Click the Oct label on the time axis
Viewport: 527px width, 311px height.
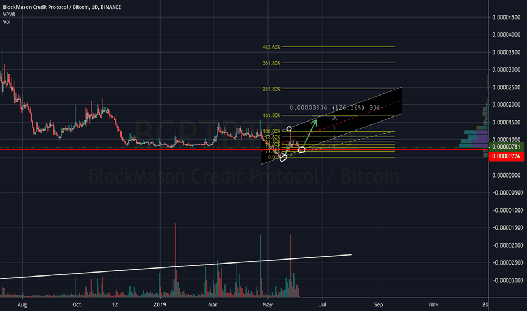coord(77,305)
